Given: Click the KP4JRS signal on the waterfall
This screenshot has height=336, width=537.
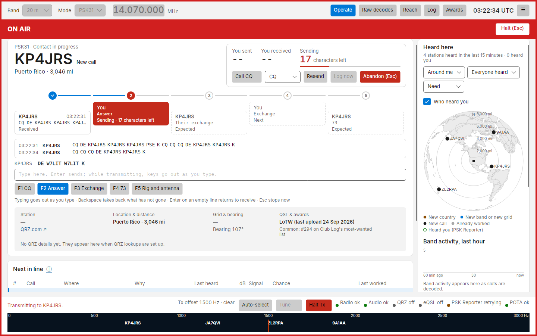Looking at the screenshot, I should tap(133, 323).
